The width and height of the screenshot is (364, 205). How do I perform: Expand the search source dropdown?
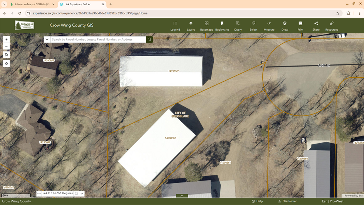pyautogui.click(x=47, y=40)
